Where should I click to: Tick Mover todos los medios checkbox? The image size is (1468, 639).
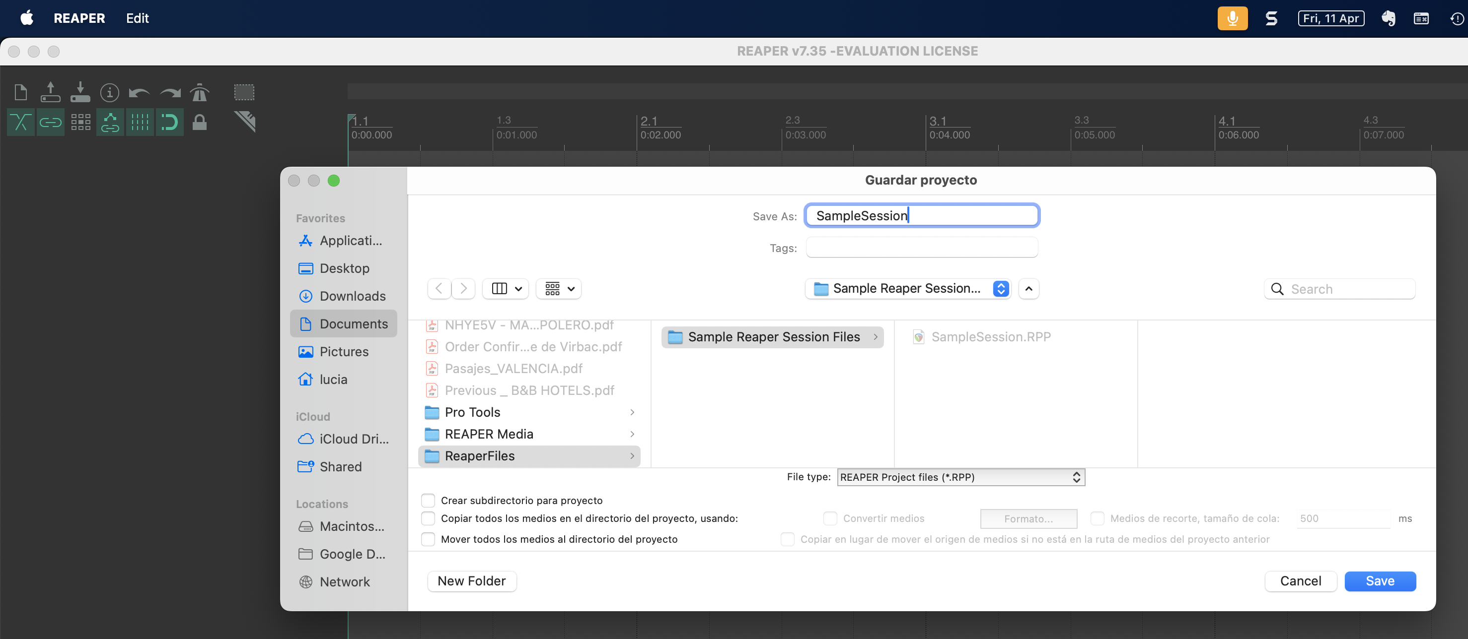[428, 539]
